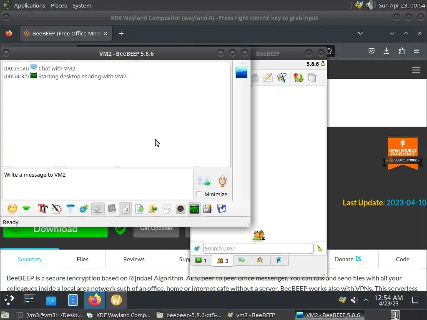Screen dimensions: 427x320
Task: Click the Linux penguin icon next to 5.8.6
Action: [323, 64]
